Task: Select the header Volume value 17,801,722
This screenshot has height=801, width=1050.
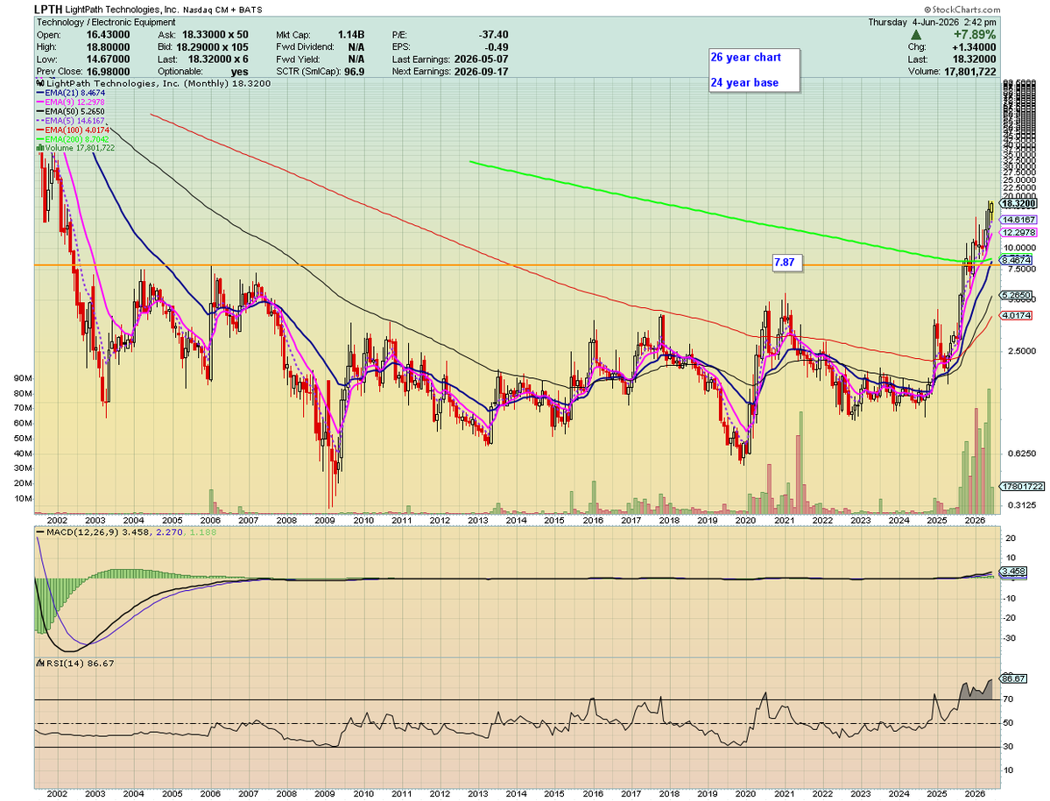Action: point(969,71)
